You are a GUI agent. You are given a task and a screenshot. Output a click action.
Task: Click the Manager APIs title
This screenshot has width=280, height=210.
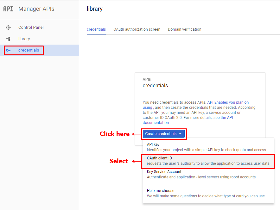coord(36,9)
